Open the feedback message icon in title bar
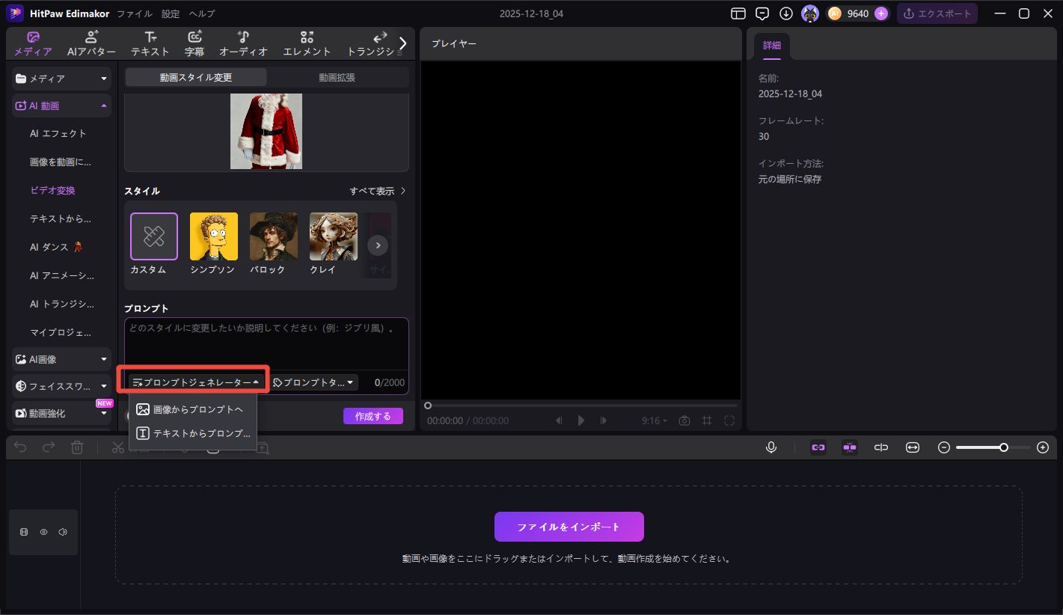 (x=762, y=13)
